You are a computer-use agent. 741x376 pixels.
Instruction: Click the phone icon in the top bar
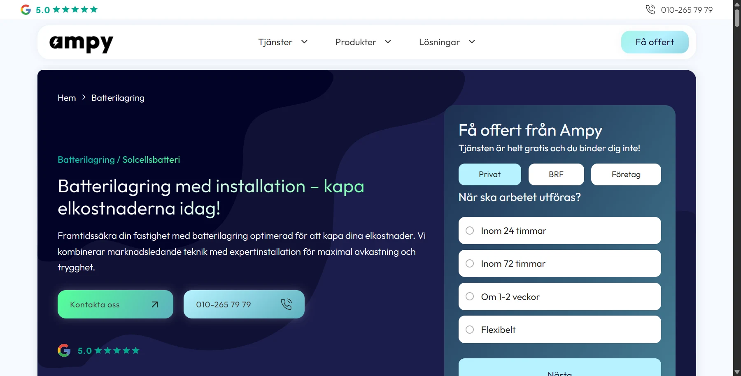(x=650, y=9)
